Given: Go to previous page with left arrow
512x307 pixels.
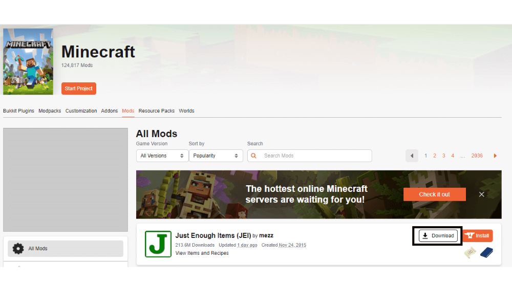Looking at the screenshot, I should pos(412,156).
